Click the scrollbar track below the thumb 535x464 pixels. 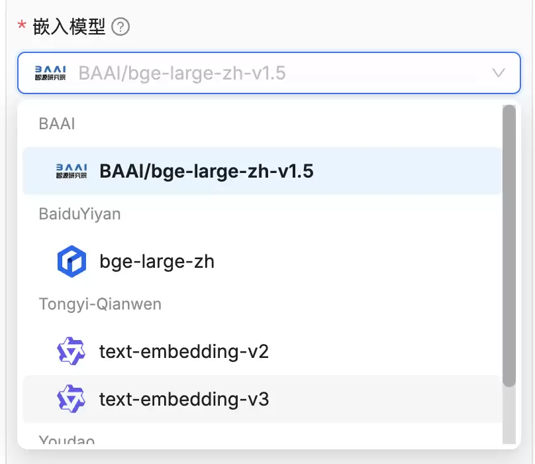point(509,416)
